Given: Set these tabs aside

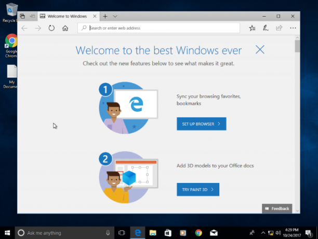Looking at the screenshot, I should point(32,16).
